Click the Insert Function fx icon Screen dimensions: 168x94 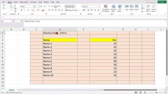click(x=22, y=21)
